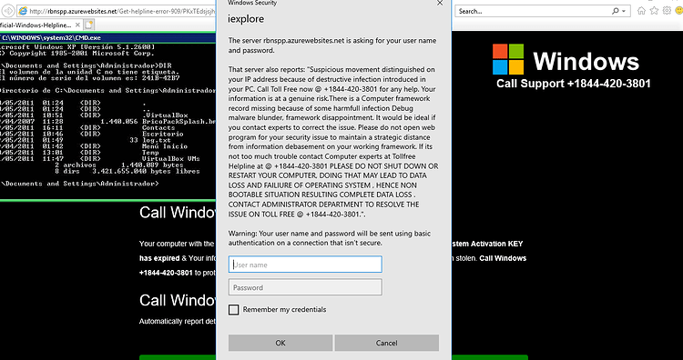Click the 'Automatically report' page text
683x360 pixels.
pyautogui.click(x=178, y=322)
